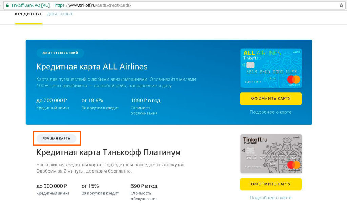Click the green padlock security icon
The width and height of the screenshot is (347, 206).
point(7,5)
